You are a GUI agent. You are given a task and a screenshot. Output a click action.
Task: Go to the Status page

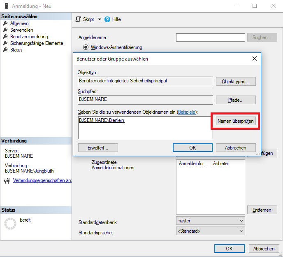(16, 50)
